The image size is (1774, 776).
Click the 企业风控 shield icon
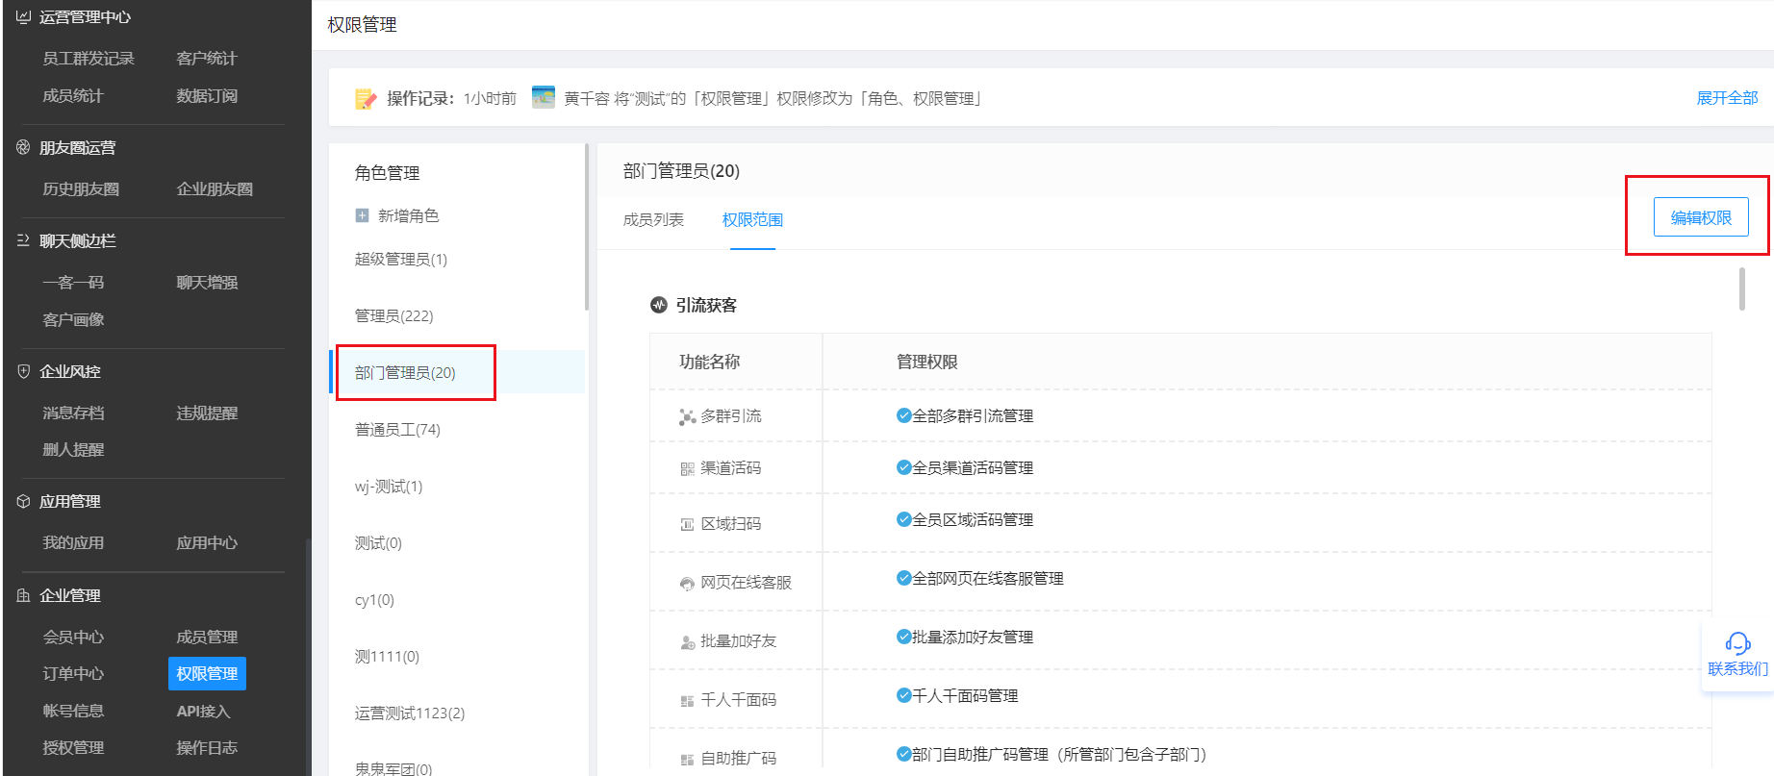click(23, 371)
